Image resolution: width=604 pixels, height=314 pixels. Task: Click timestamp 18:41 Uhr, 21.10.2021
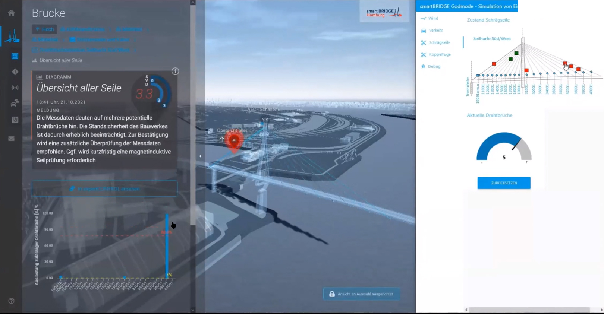pos(61,102)
